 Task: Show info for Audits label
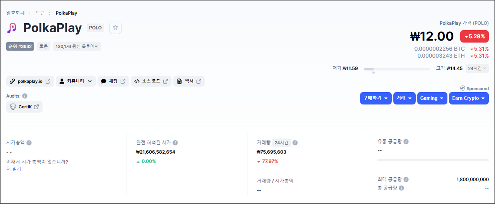[x=25, y=96]
